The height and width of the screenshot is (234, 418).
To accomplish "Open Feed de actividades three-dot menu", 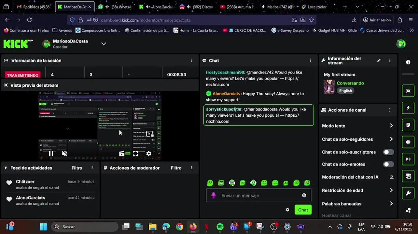I will (x=92, y=168).
